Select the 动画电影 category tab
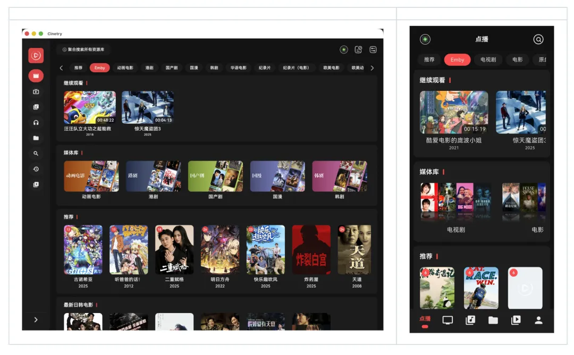Image resolution: width=574 pixels, height=355 pixels. (125, 67)
